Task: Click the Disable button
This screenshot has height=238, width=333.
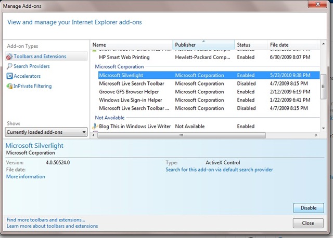Action: pos(309,208)
